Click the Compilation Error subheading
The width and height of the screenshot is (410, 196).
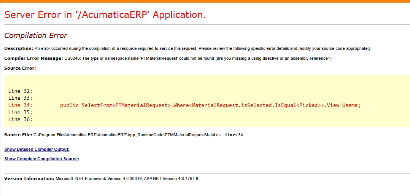click(36, 35)
